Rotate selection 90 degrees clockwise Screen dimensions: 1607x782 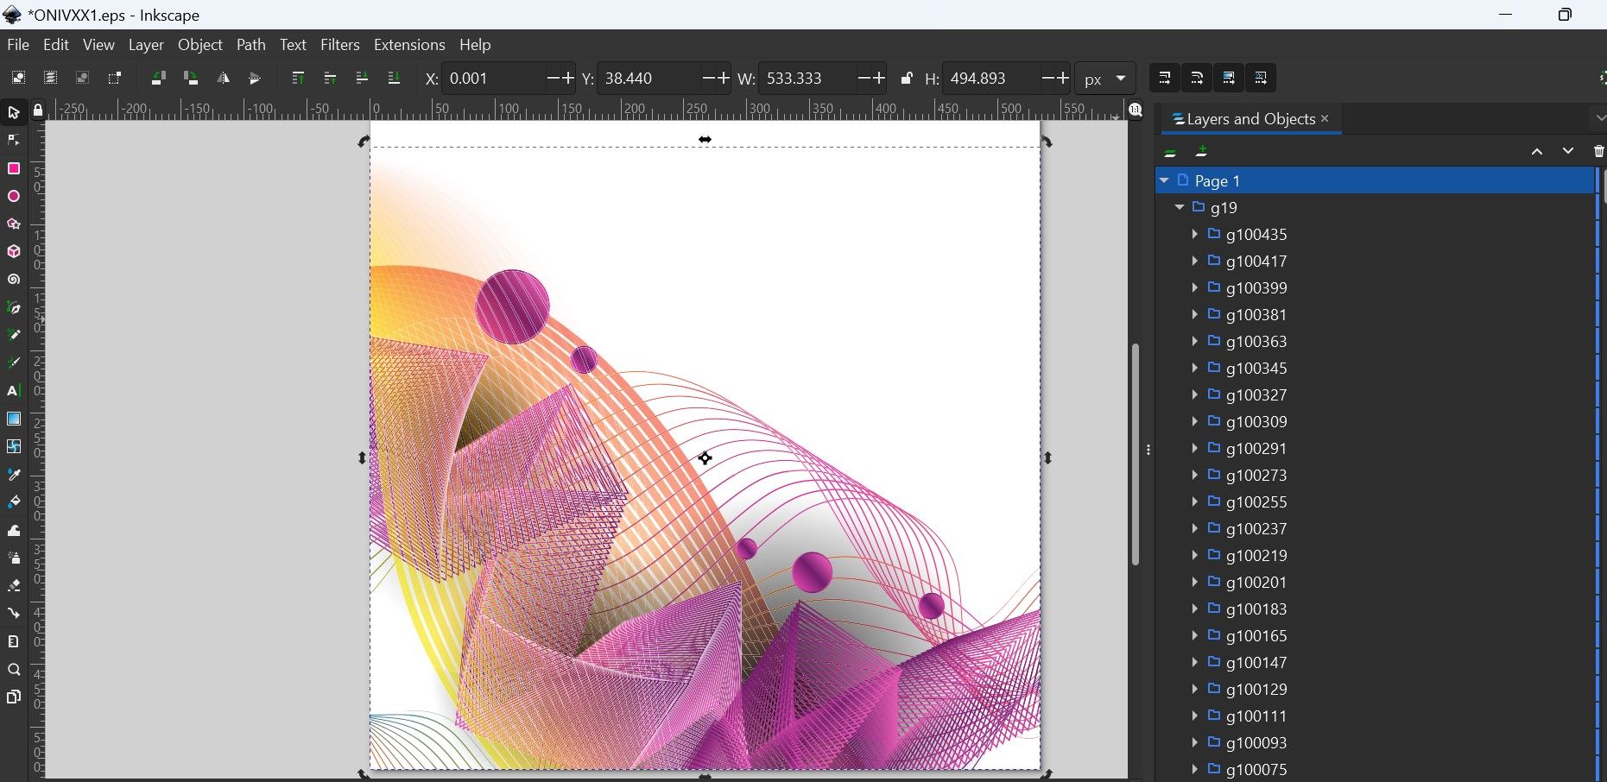(191, 78)
